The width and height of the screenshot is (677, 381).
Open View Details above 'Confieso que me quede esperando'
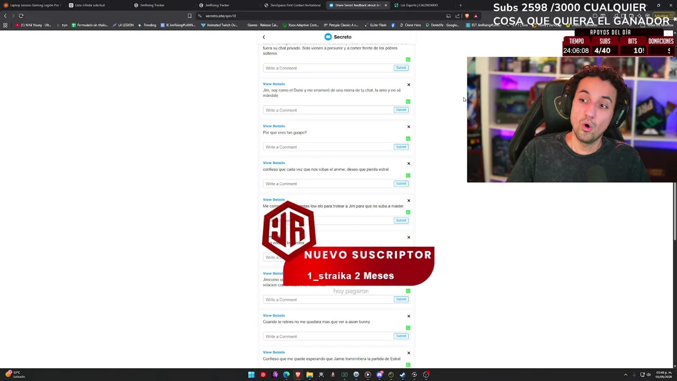(274, 352)
